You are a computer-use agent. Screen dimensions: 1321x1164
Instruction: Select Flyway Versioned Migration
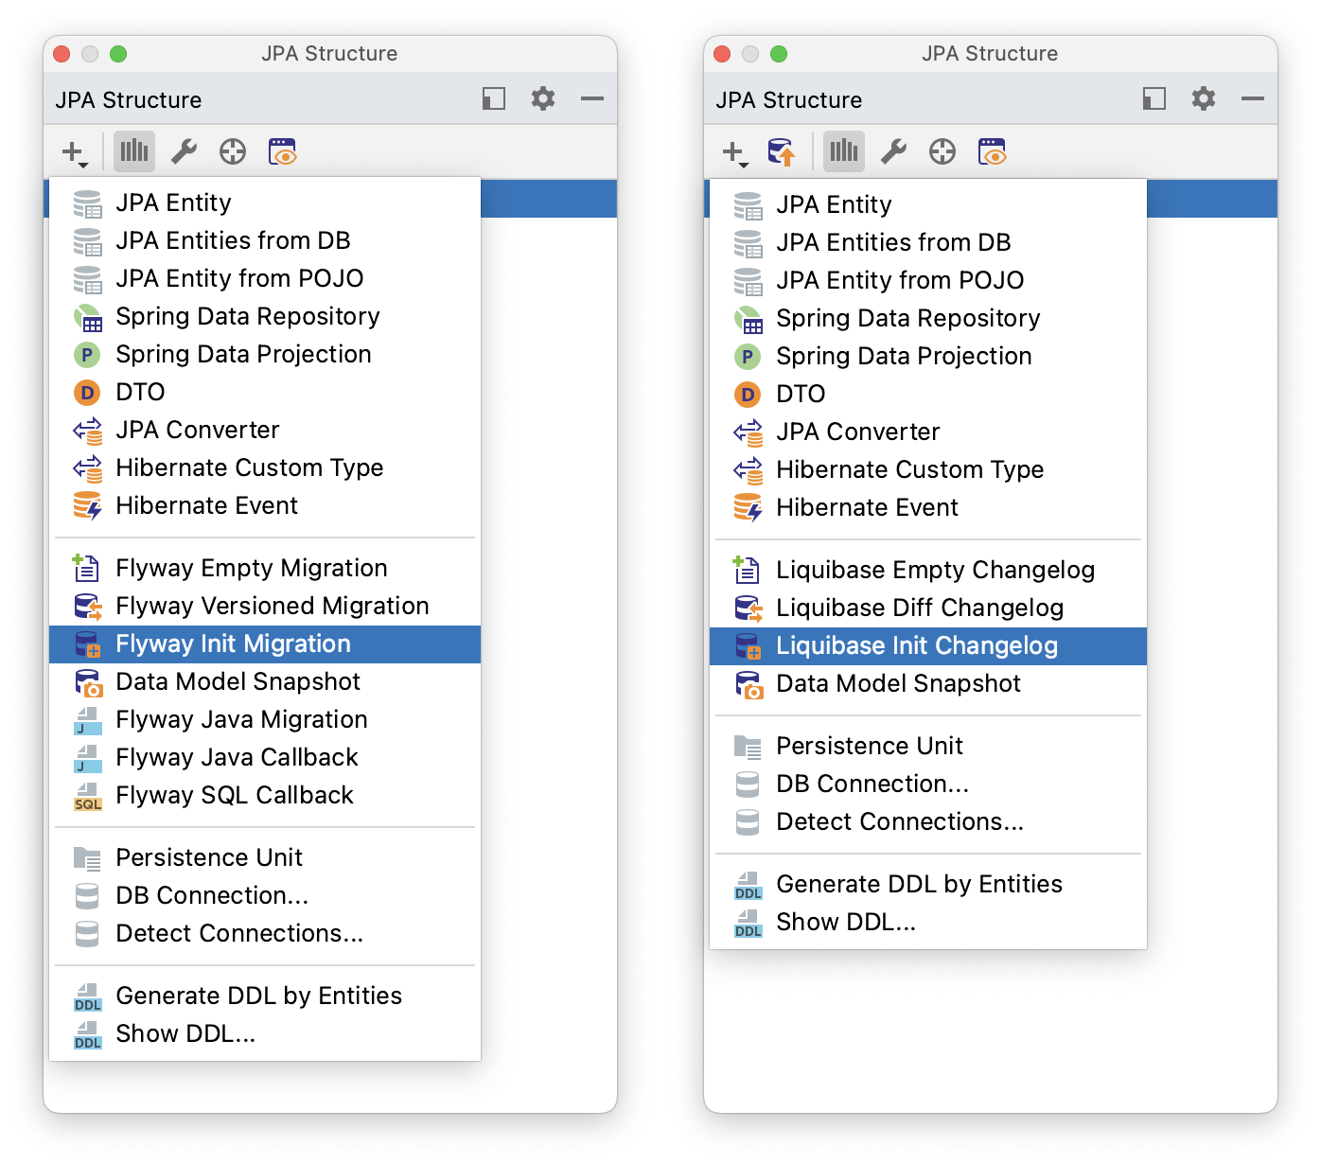(265, 607)
